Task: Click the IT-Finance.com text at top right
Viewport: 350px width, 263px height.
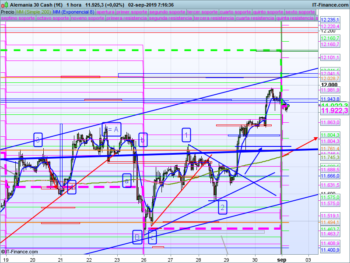Action: pos(330,5)
